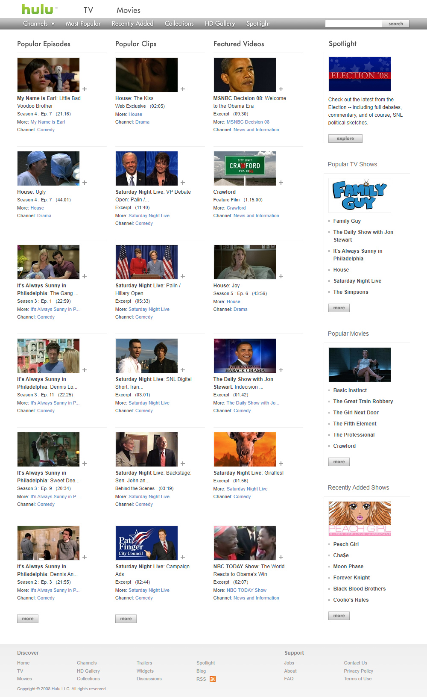
Task: Open Basic Instinct movie thumbnail
Action: tap(360, 365)
